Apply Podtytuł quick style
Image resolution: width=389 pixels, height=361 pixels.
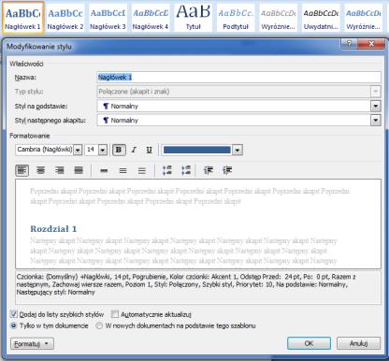236,18
